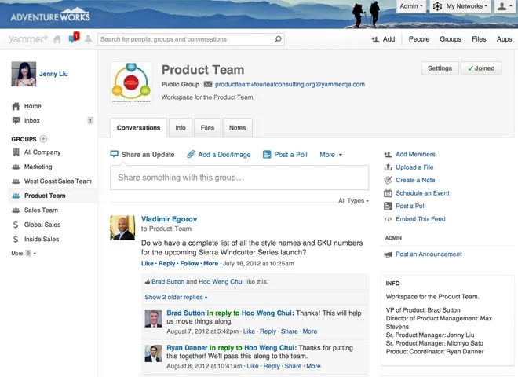Open Groups in the top navigation
Image resolution: width=518 pixels, height=377 pixels.
tap(451, 39)
